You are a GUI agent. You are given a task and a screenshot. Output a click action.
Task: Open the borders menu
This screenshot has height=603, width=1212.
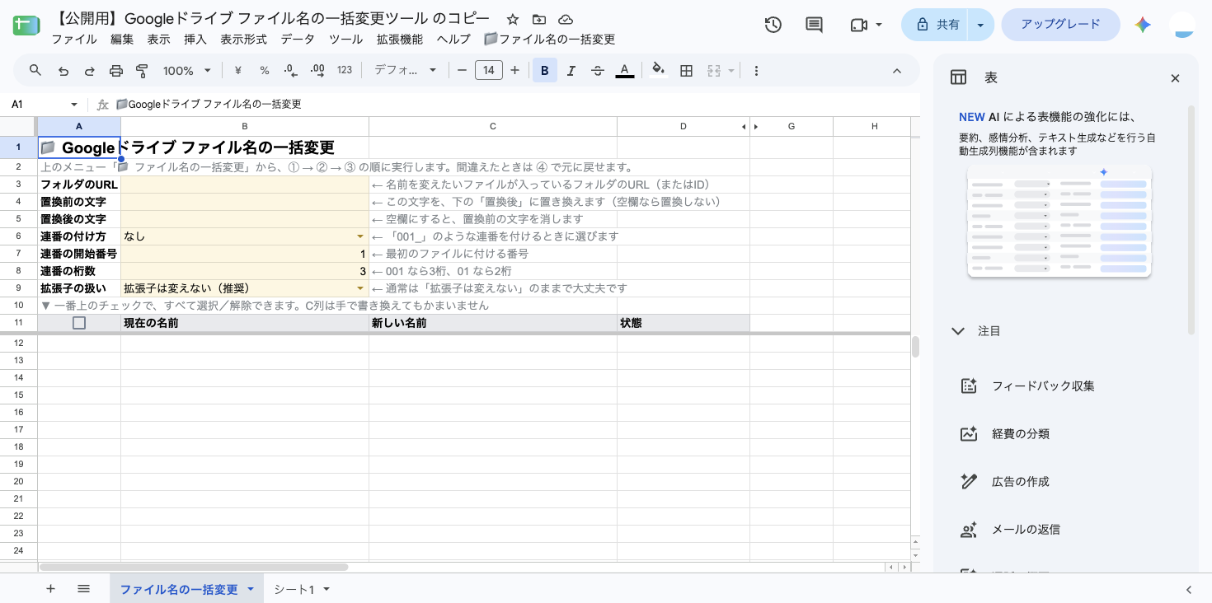(x=686, y=71)
